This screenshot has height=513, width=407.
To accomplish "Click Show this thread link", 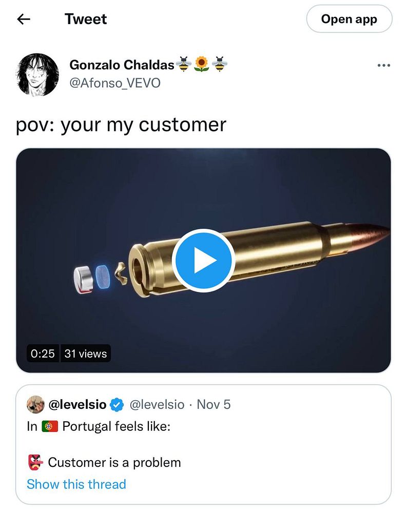I will tap(76, 484).
